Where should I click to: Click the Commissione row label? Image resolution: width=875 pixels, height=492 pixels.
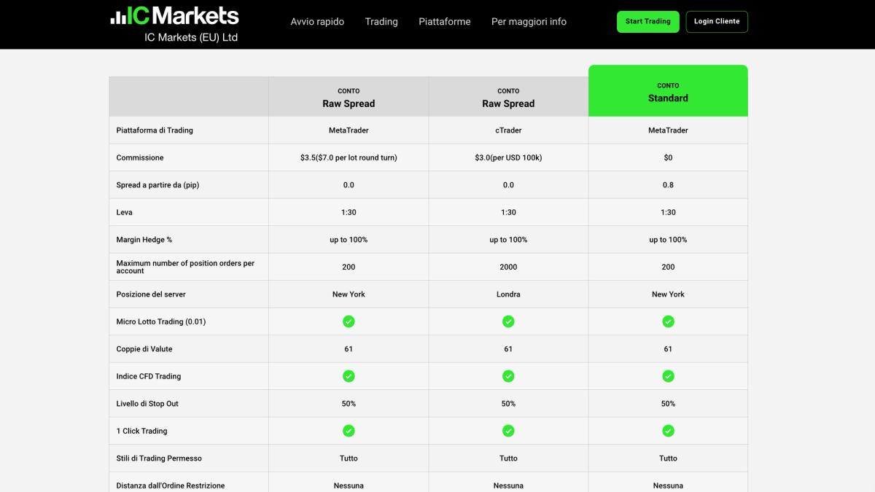tap(140, 157)
